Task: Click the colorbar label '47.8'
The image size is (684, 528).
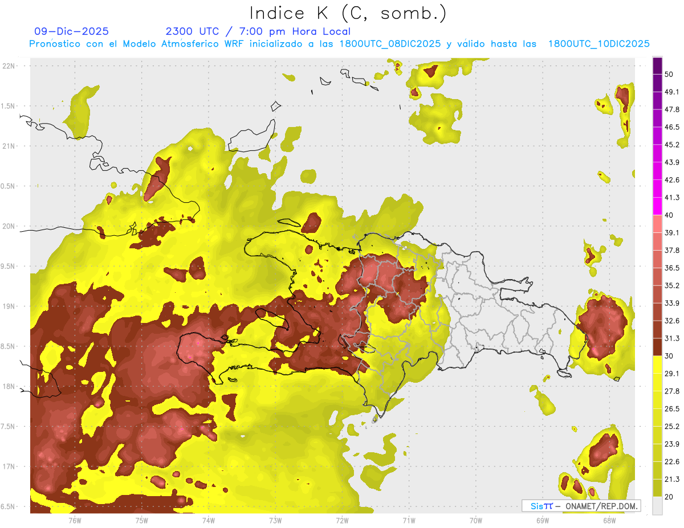Action: point(672,109)
